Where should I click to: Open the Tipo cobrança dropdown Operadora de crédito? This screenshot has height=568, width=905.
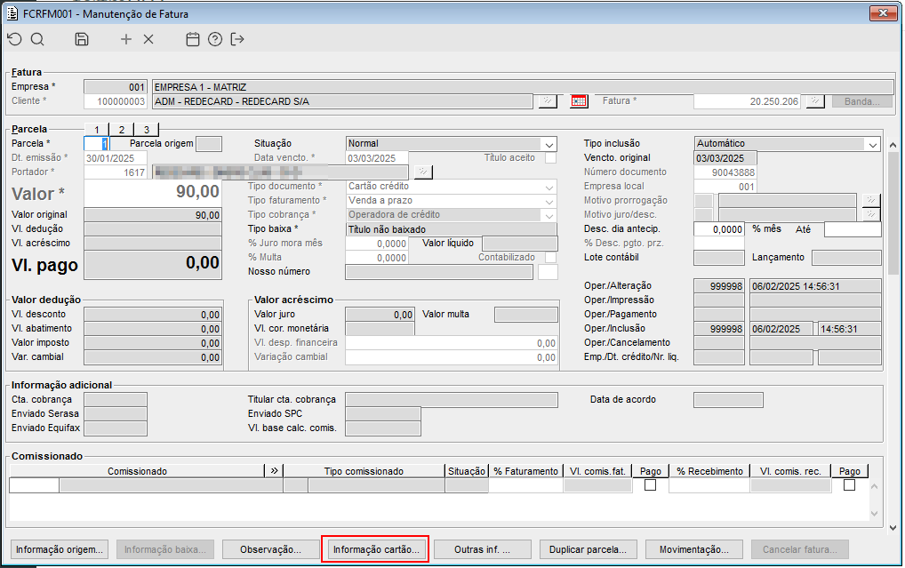pos(549,215)
